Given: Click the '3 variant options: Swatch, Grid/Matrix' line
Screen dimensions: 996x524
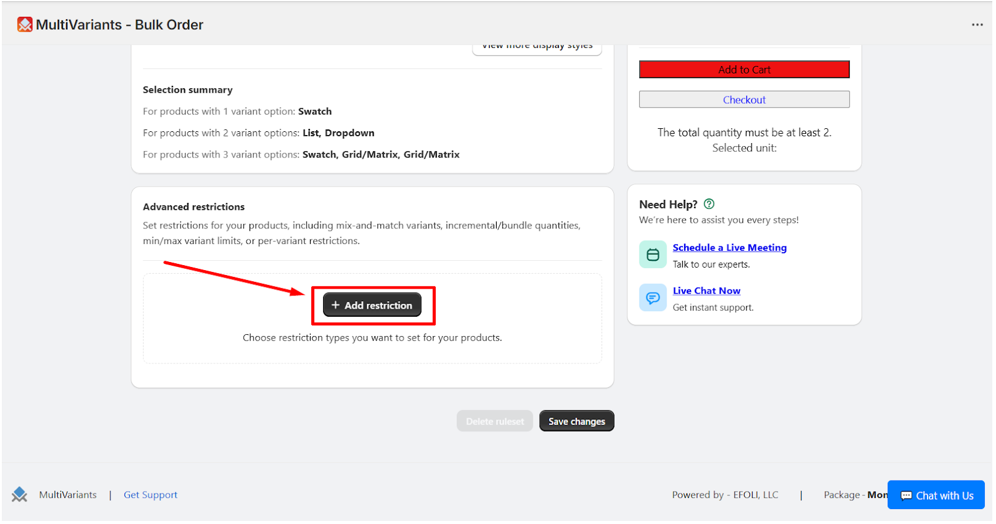Looking at the screenshot, I should [x=301, y=154].
